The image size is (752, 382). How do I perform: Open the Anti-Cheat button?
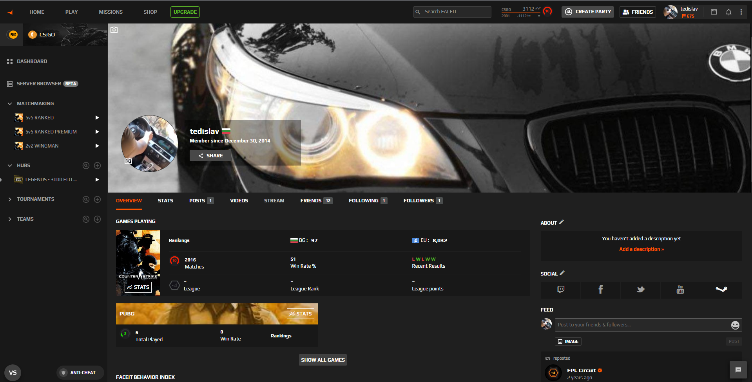[80, 373]
